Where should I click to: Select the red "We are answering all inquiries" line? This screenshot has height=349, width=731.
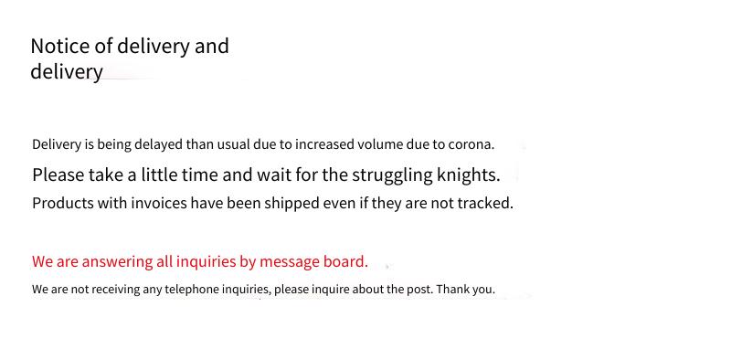(200, 261)
